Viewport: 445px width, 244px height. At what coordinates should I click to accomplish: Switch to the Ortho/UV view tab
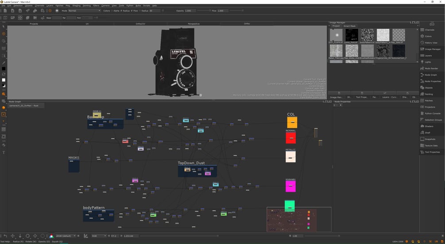(x=140, y=24)
